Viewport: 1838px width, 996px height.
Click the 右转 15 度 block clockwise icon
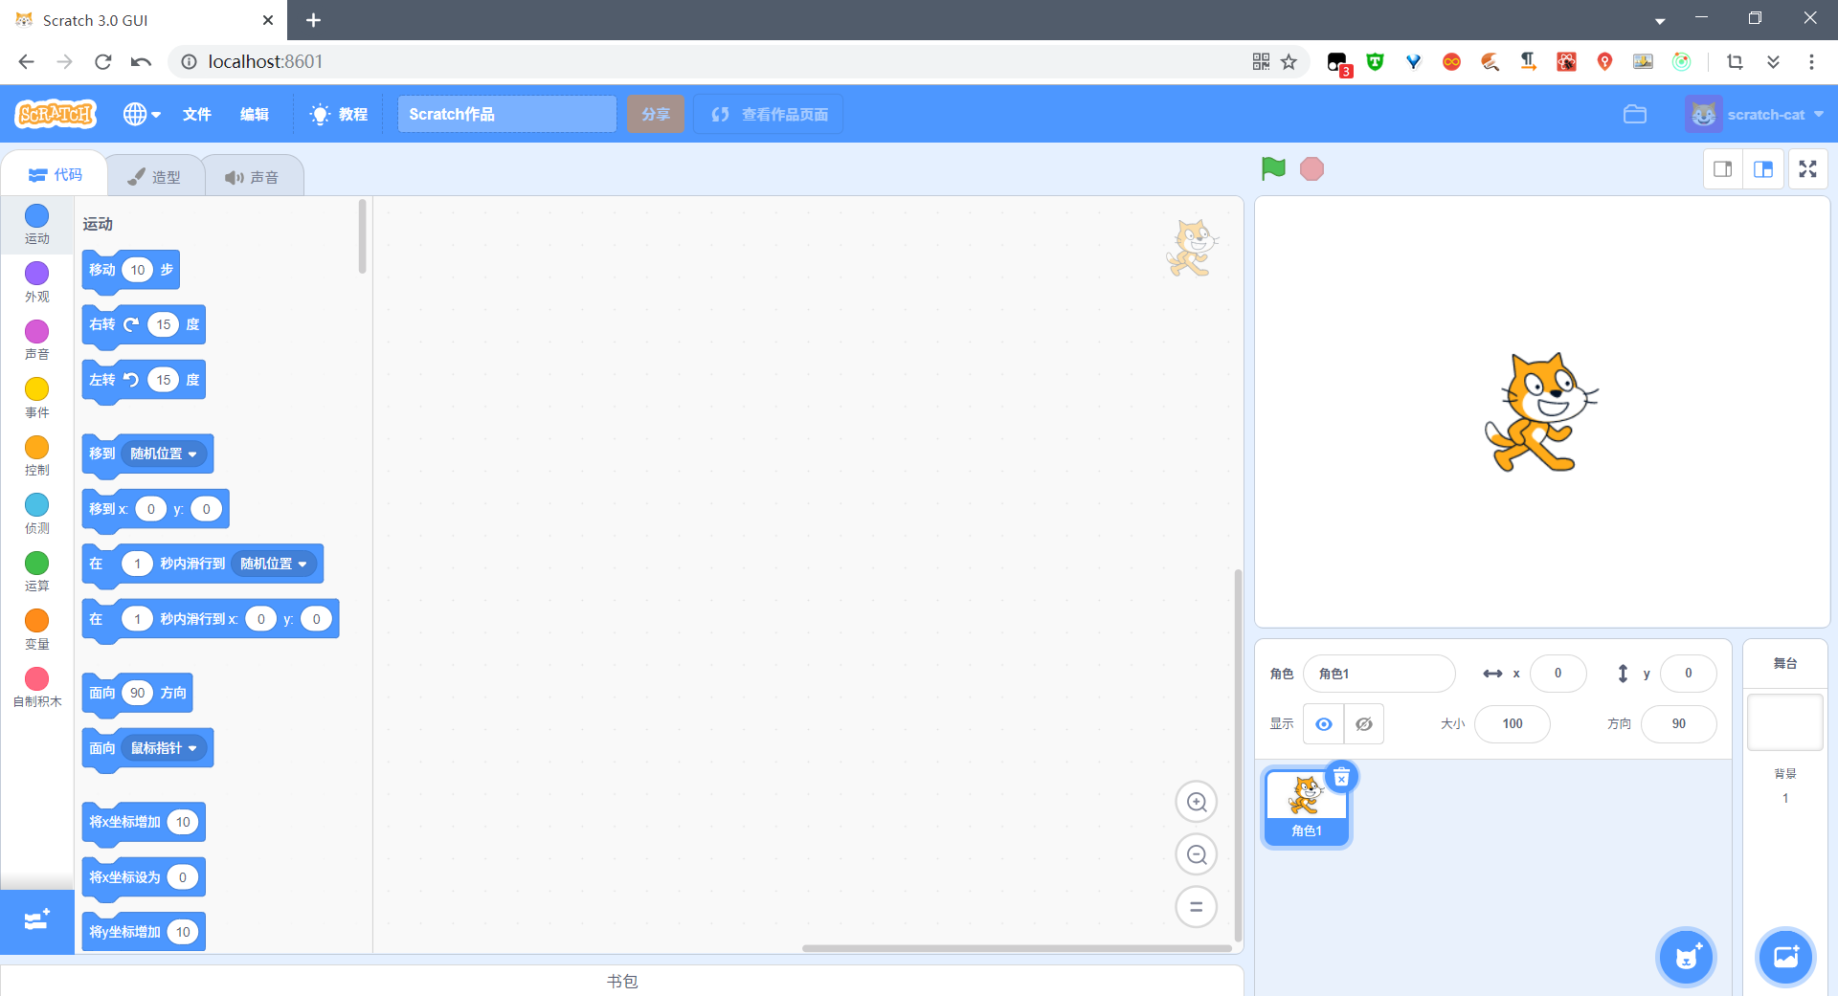click(131, 324)
